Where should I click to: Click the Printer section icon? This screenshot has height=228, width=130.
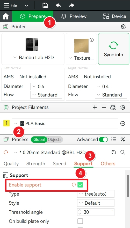click(6, 27)
